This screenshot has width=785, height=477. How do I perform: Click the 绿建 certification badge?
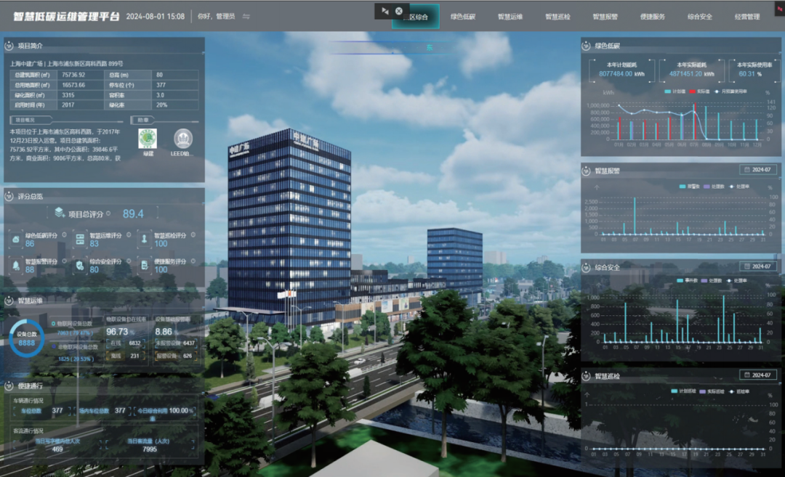(x=148, y=139)
